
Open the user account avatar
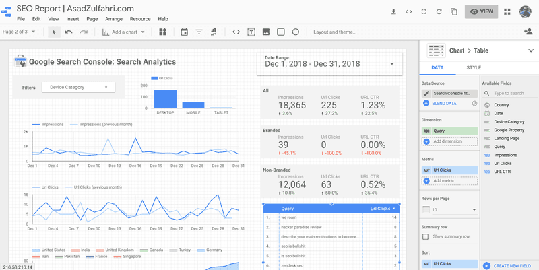(x=526, y=11)
